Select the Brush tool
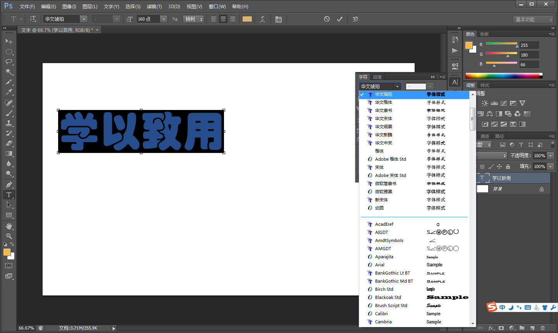 9,113
